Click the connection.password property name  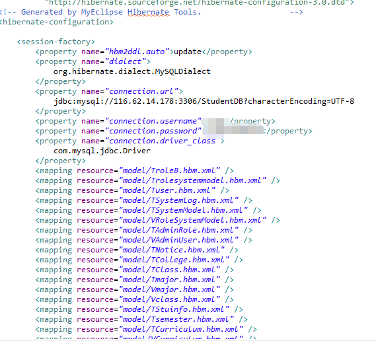pos(153,131)
